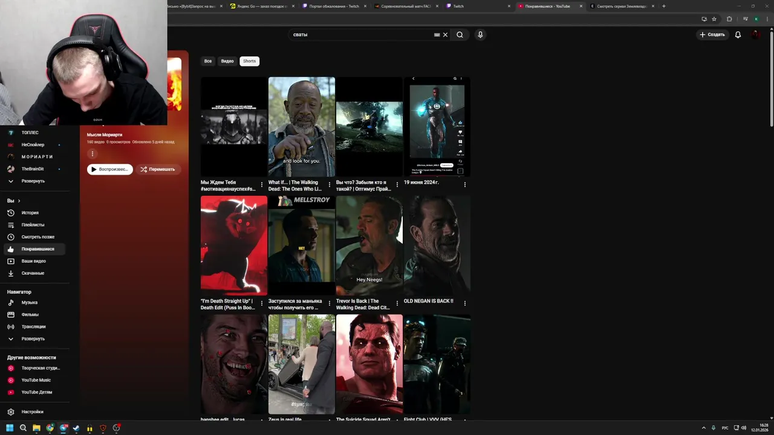This screenshot has height=435, width=774.
Task: Open options for '19 июня 2024г.' short
Action: (465, 184)
